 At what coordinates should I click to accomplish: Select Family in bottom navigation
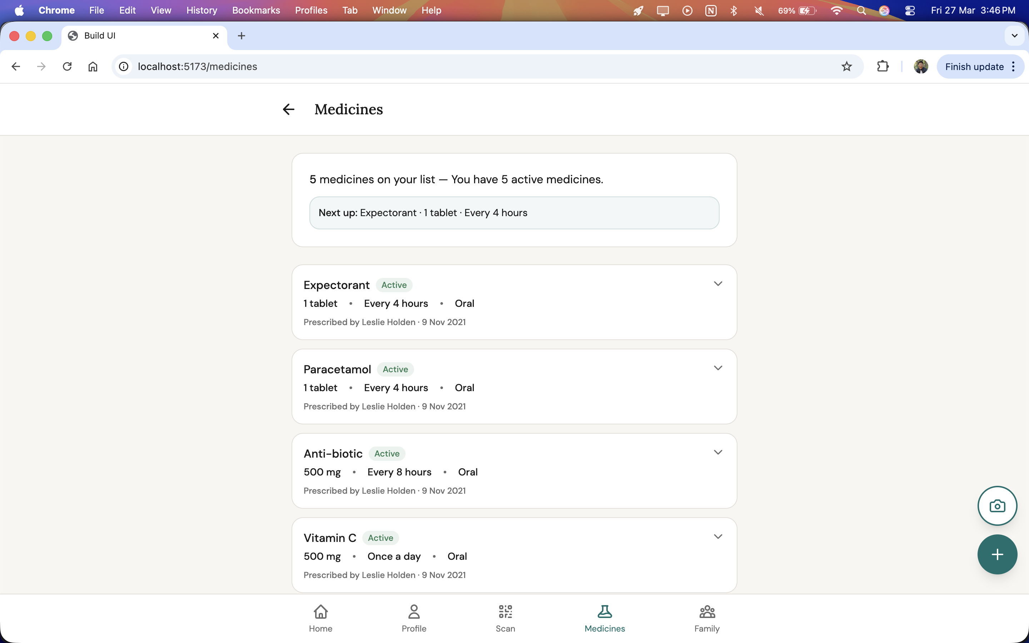(707, 618)
